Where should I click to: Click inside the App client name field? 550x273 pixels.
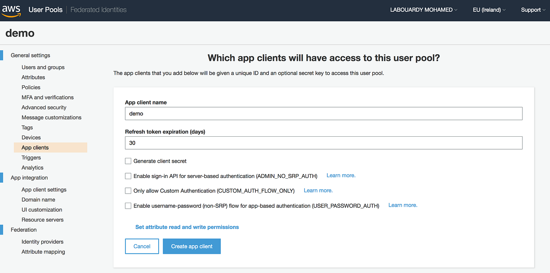tap(323, 114)
